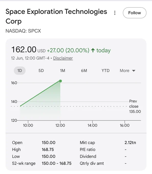Click the Prev close 135.00 label
Viewport: 152px width, 174px height.
coord(135,106)
